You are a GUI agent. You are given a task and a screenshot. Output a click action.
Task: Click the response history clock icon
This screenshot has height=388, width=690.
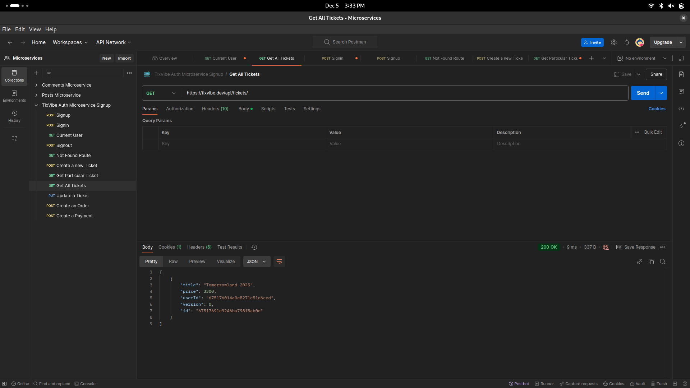[x=254, y=247]
